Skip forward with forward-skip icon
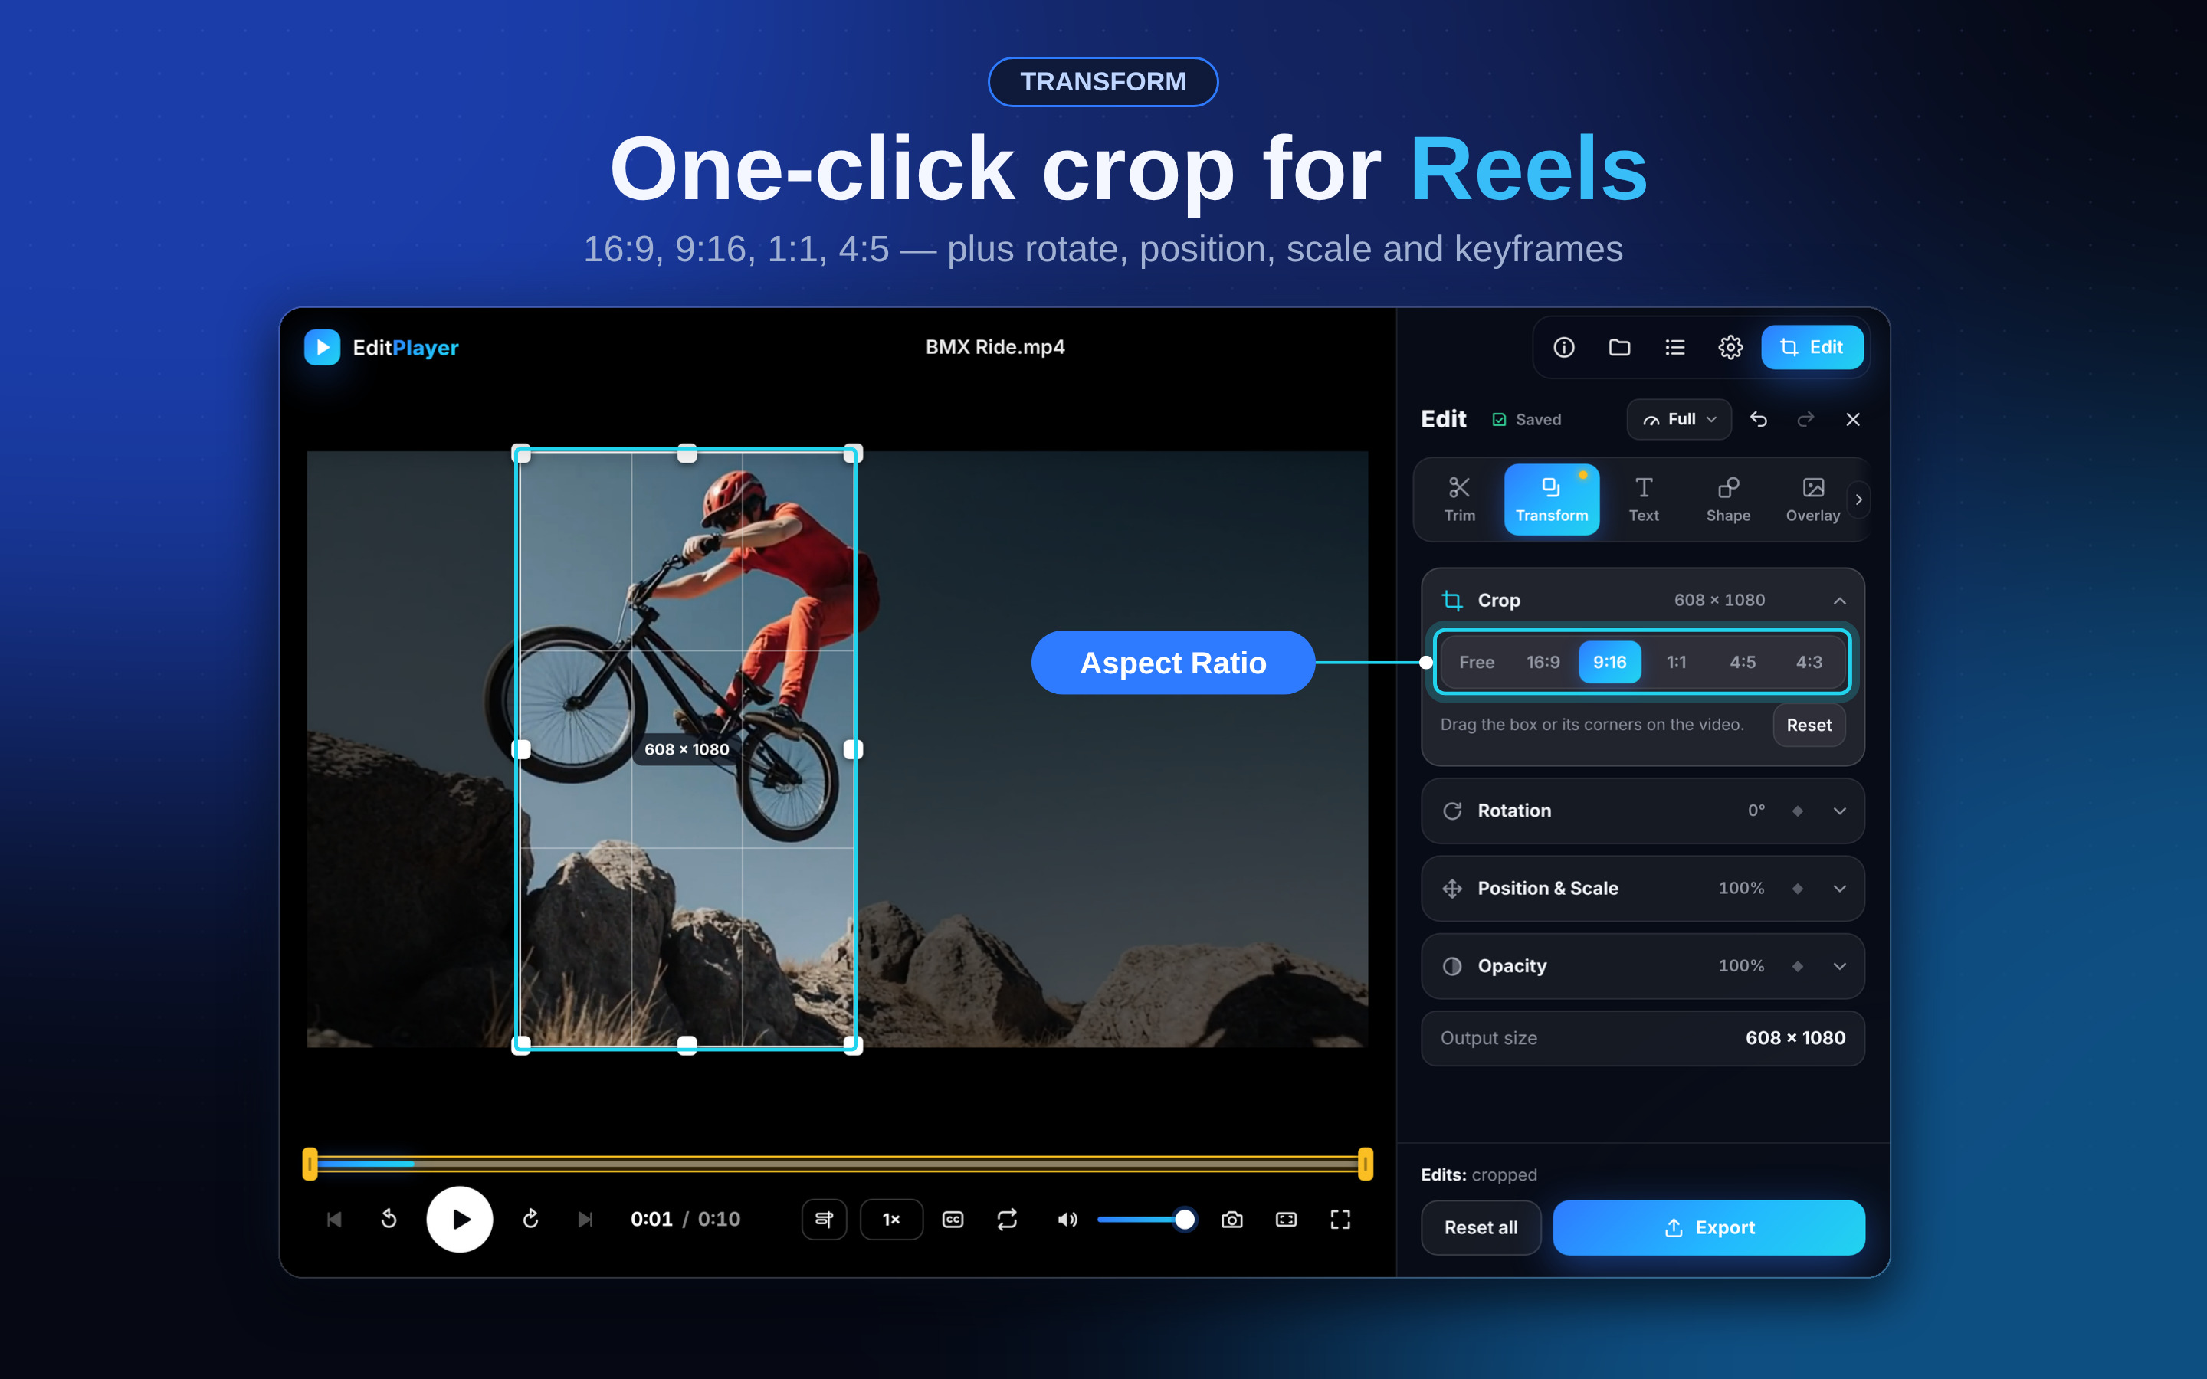Screen dimensions: 2207x1379 531,1220
